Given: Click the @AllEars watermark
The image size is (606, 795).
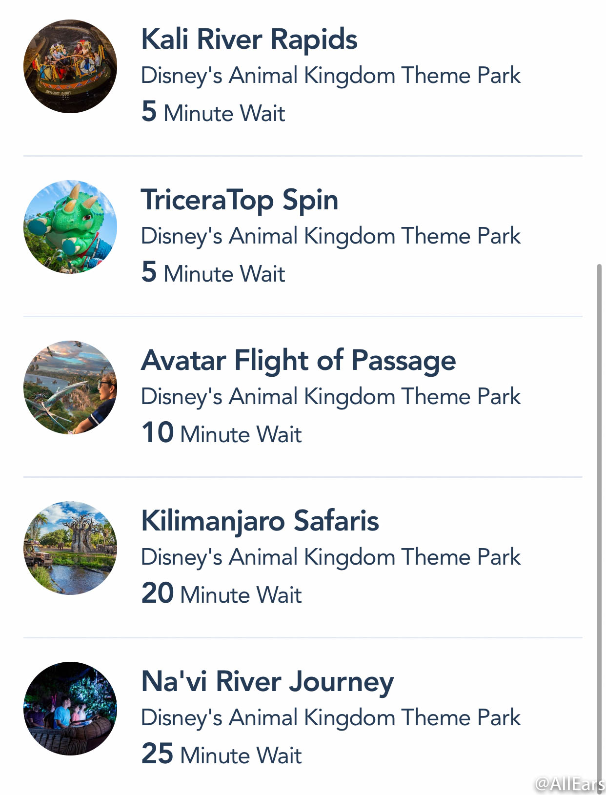Looking at the screenshot, I should [570, 784].
